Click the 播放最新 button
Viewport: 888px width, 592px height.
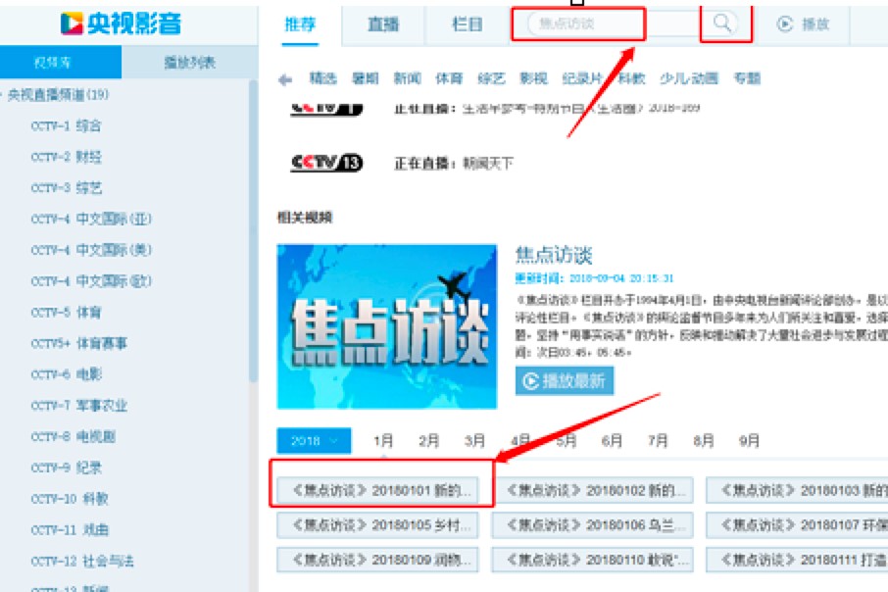pos(565,380)
